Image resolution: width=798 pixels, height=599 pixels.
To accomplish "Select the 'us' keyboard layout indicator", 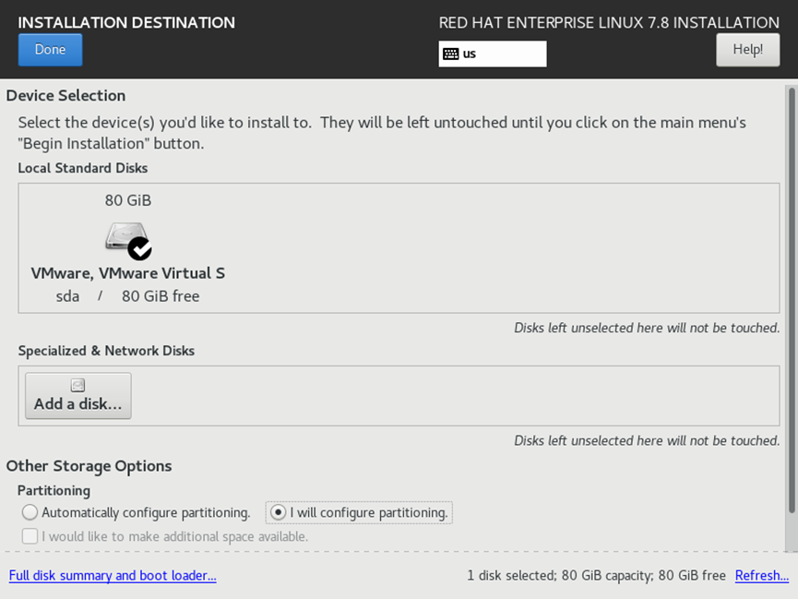I will (x=492, y=54).
